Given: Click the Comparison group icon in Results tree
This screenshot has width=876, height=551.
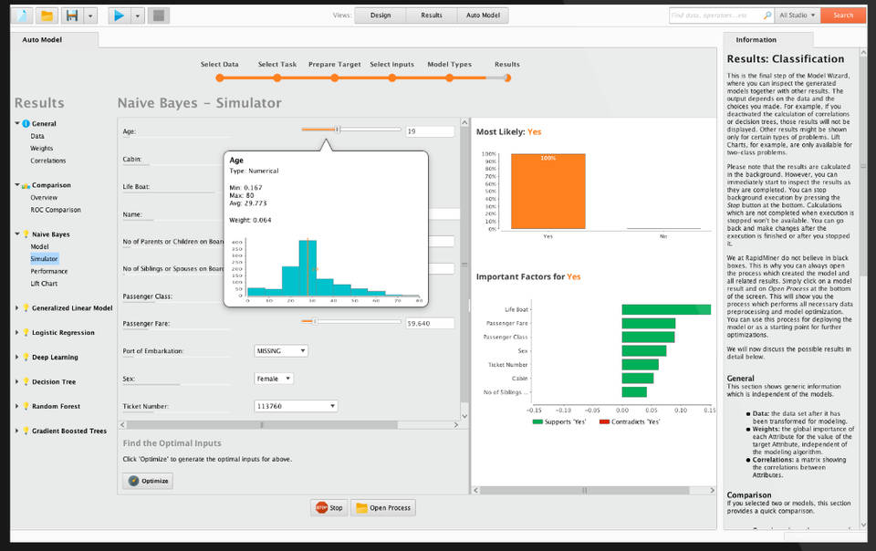Looking at the screenshot, I should click(x=26, y=185).
